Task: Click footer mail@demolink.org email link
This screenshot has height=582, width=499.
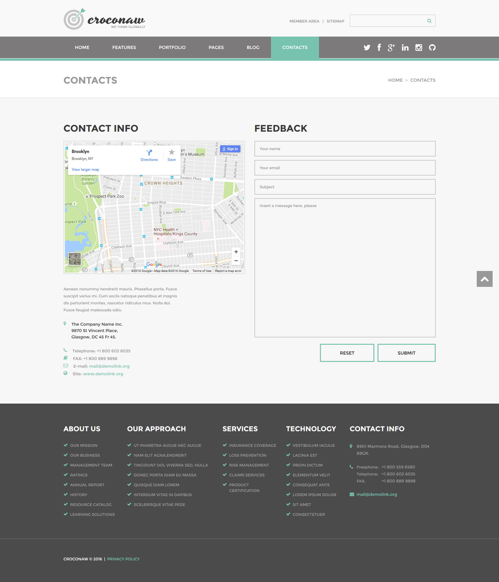Action: 377,495
